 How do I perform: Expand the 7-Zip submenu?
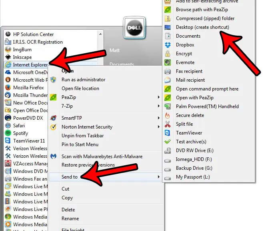159,106
